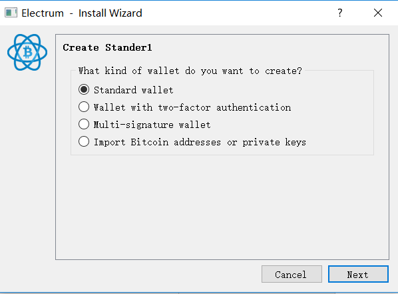Click the 'Electrum - Install Wizard' title text
Image resolution: width=398 pixels, height=294 pixels.
coord(82,13)
